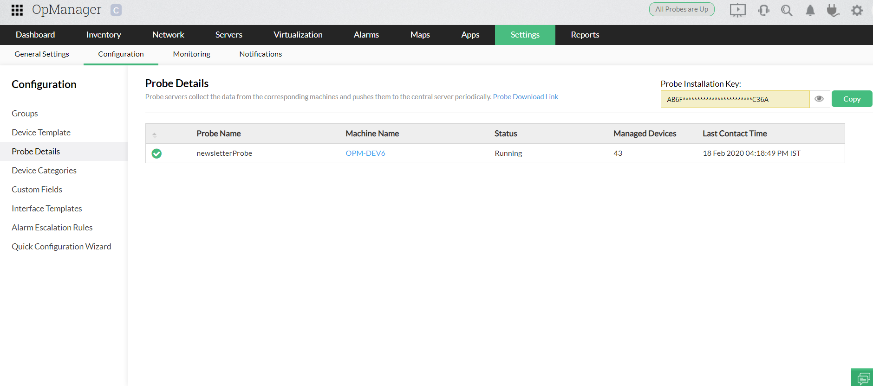The image size is (873, 388).
Task: Click the green status check for newsletterProbe
Action: (156, 153)
